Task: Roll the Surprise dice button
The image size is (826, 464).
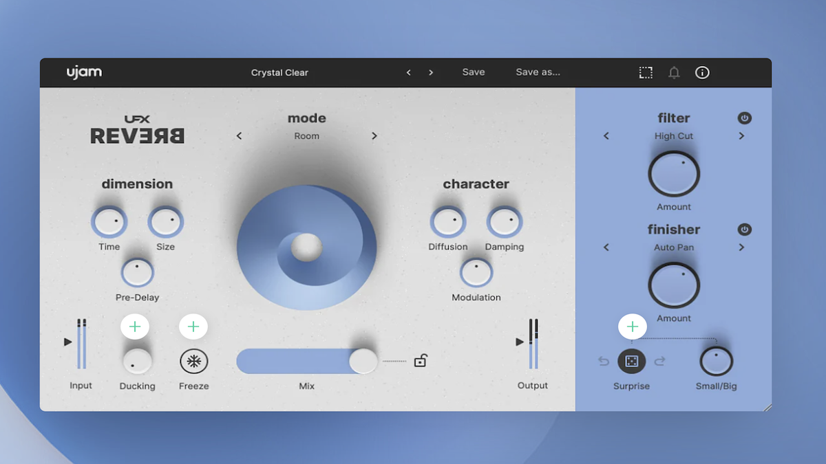Action: [x=632, y=362]
